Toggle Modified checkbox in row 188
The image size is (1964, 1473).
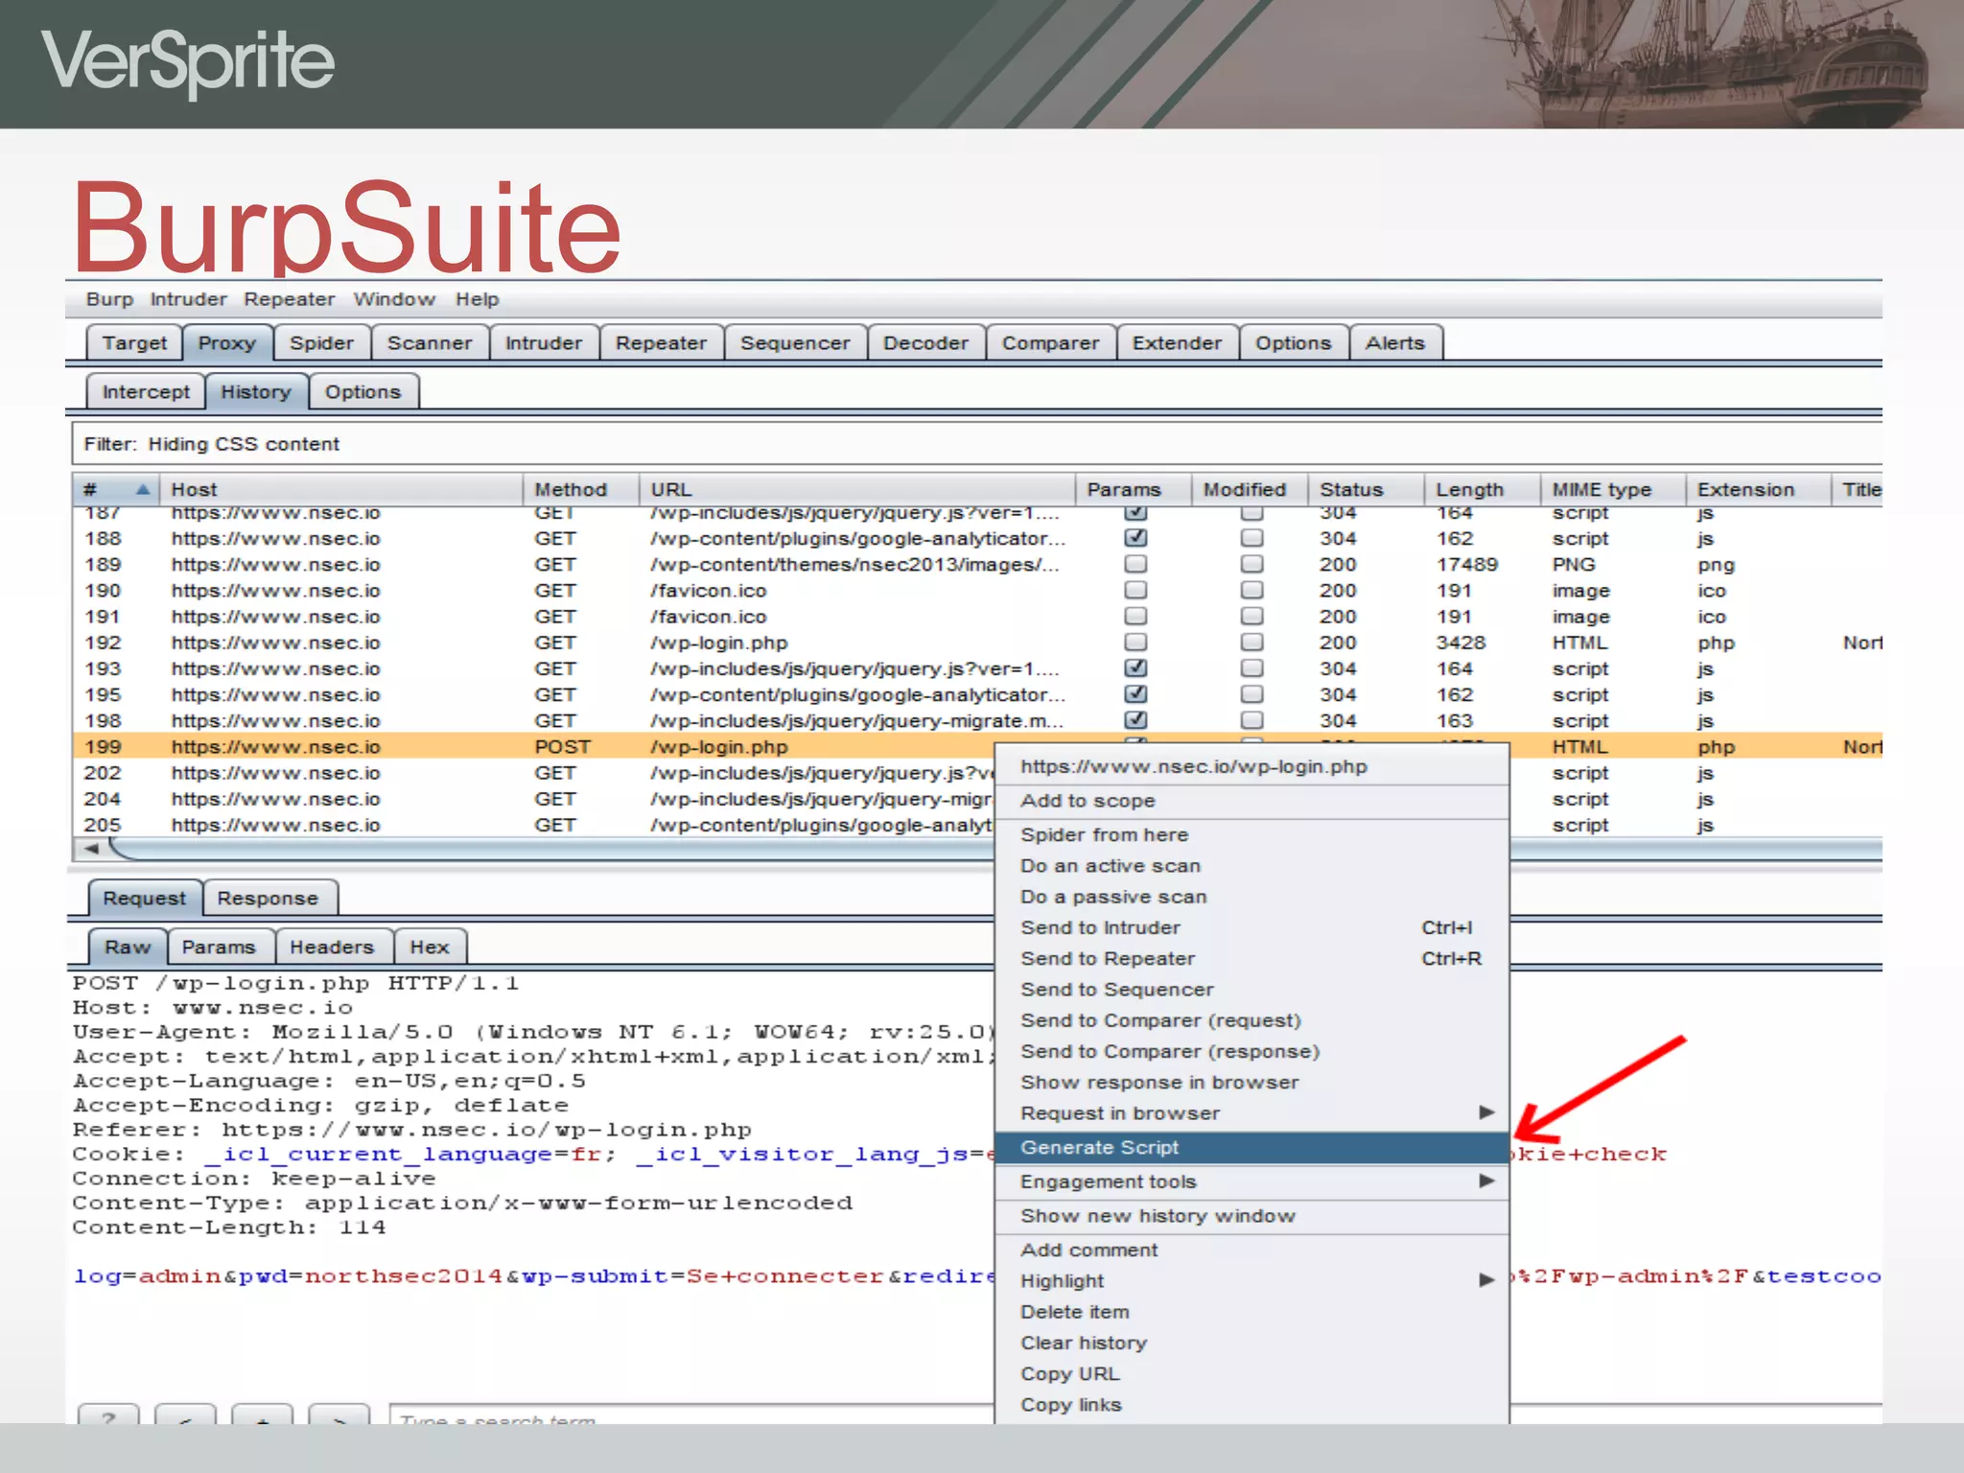click(1251, 538)
